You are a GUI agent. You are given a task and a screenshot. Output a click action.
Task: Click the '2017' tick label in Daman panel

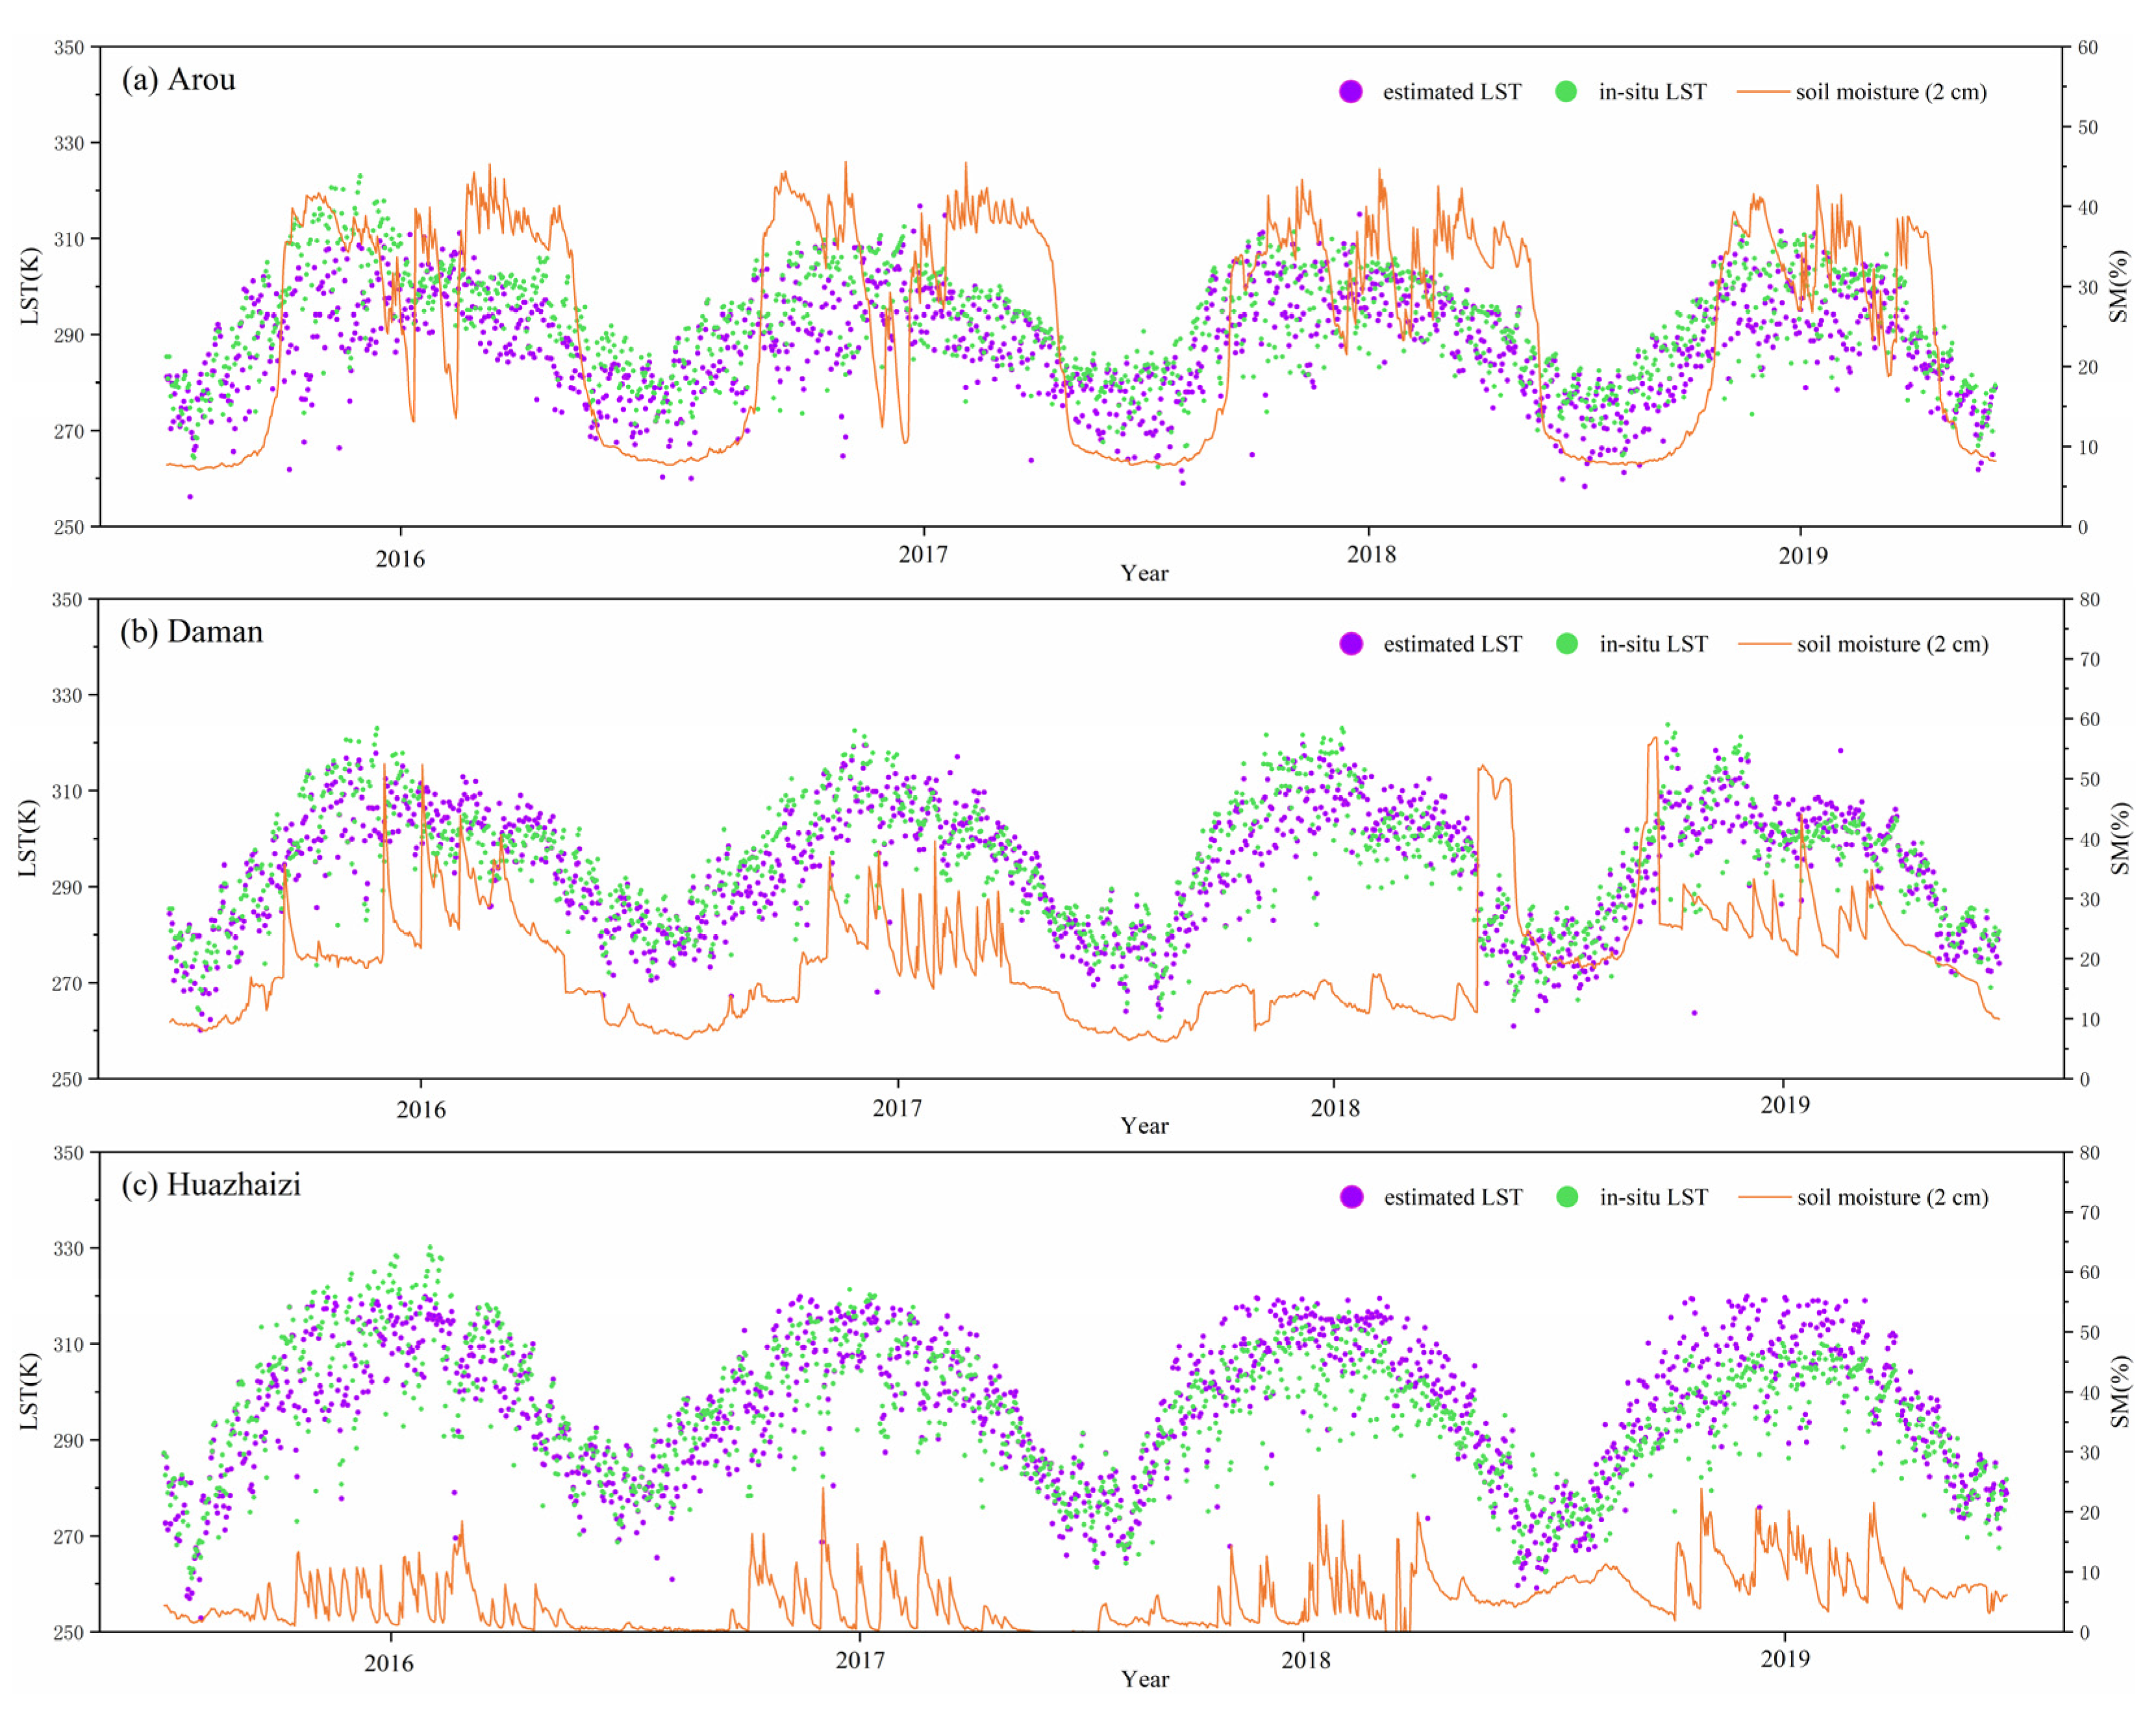pos(897,1107)
